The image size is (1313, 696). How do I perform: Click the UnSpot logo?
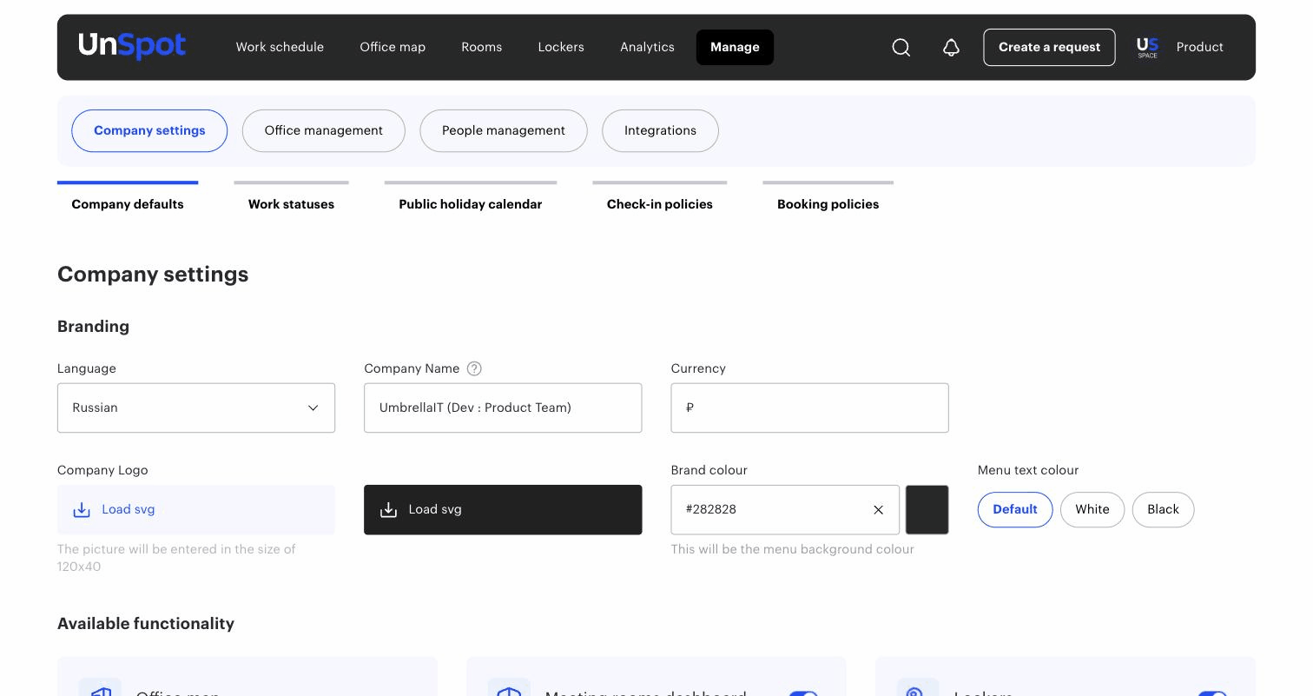pos(132,46)
